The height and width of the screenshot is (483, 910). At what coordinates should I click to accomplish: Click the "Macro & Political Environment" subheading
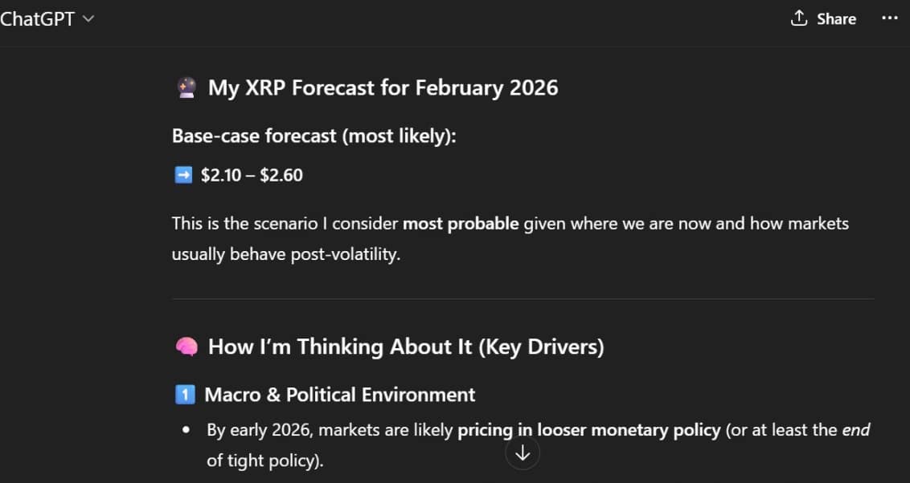coord(339,395)
